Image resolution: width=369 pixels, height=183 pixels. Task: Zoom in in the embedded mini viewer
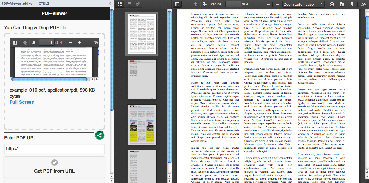coord(79,43)
